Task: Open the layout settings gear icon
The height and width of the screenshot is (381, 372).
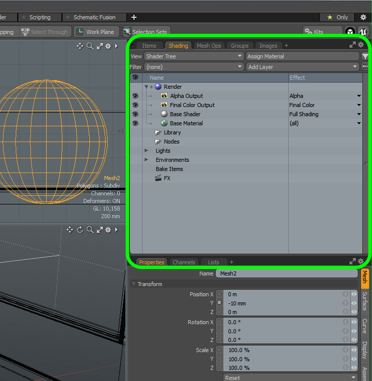Action: tap(363, 17)
